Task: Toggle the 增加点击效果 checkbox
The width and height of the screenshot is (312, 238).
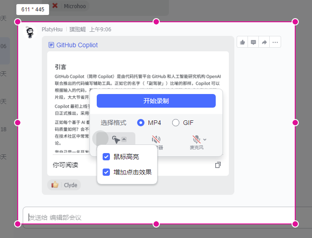Action: (106, 172)
